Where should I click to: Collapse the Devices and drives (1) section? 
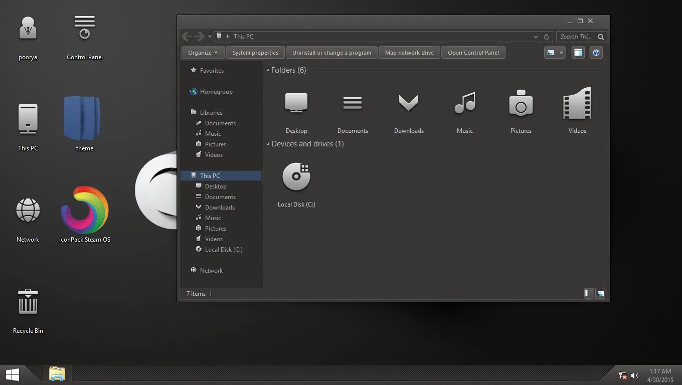[268, 144]
